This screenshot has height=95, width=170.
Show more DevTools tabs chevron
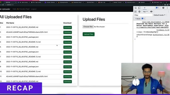144,8
